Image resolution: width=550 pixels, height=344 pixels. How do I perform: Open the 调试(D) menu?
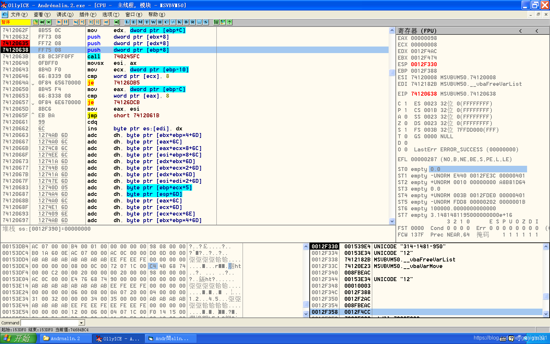coord(65,14)
